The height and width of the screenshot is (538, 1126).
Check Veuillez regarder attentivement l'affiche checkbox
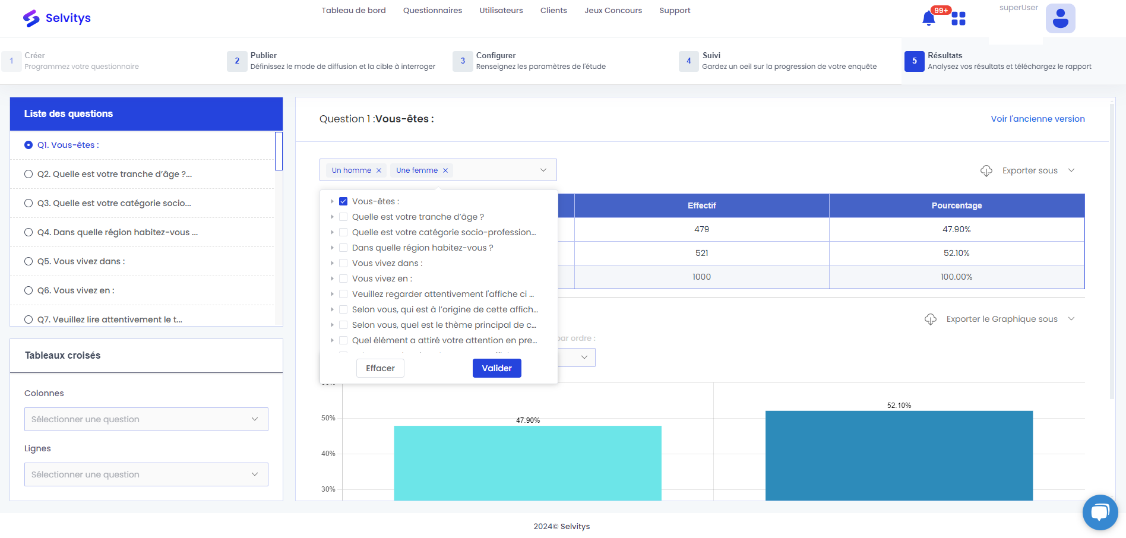343,294
